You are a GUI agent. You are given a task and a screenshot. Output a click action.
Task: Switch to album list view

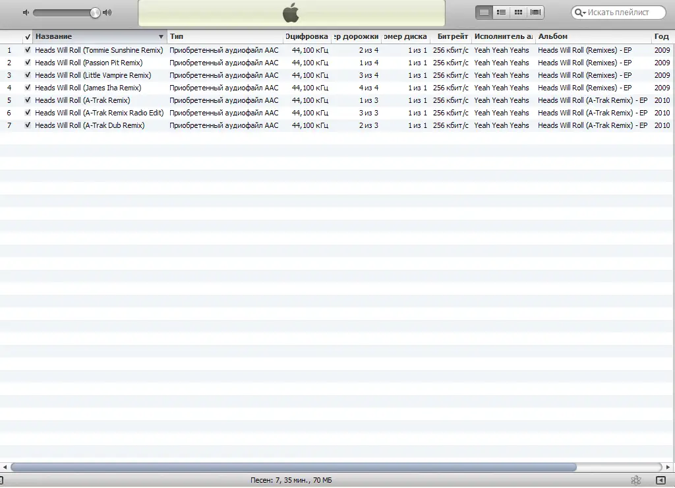point(502,12)
